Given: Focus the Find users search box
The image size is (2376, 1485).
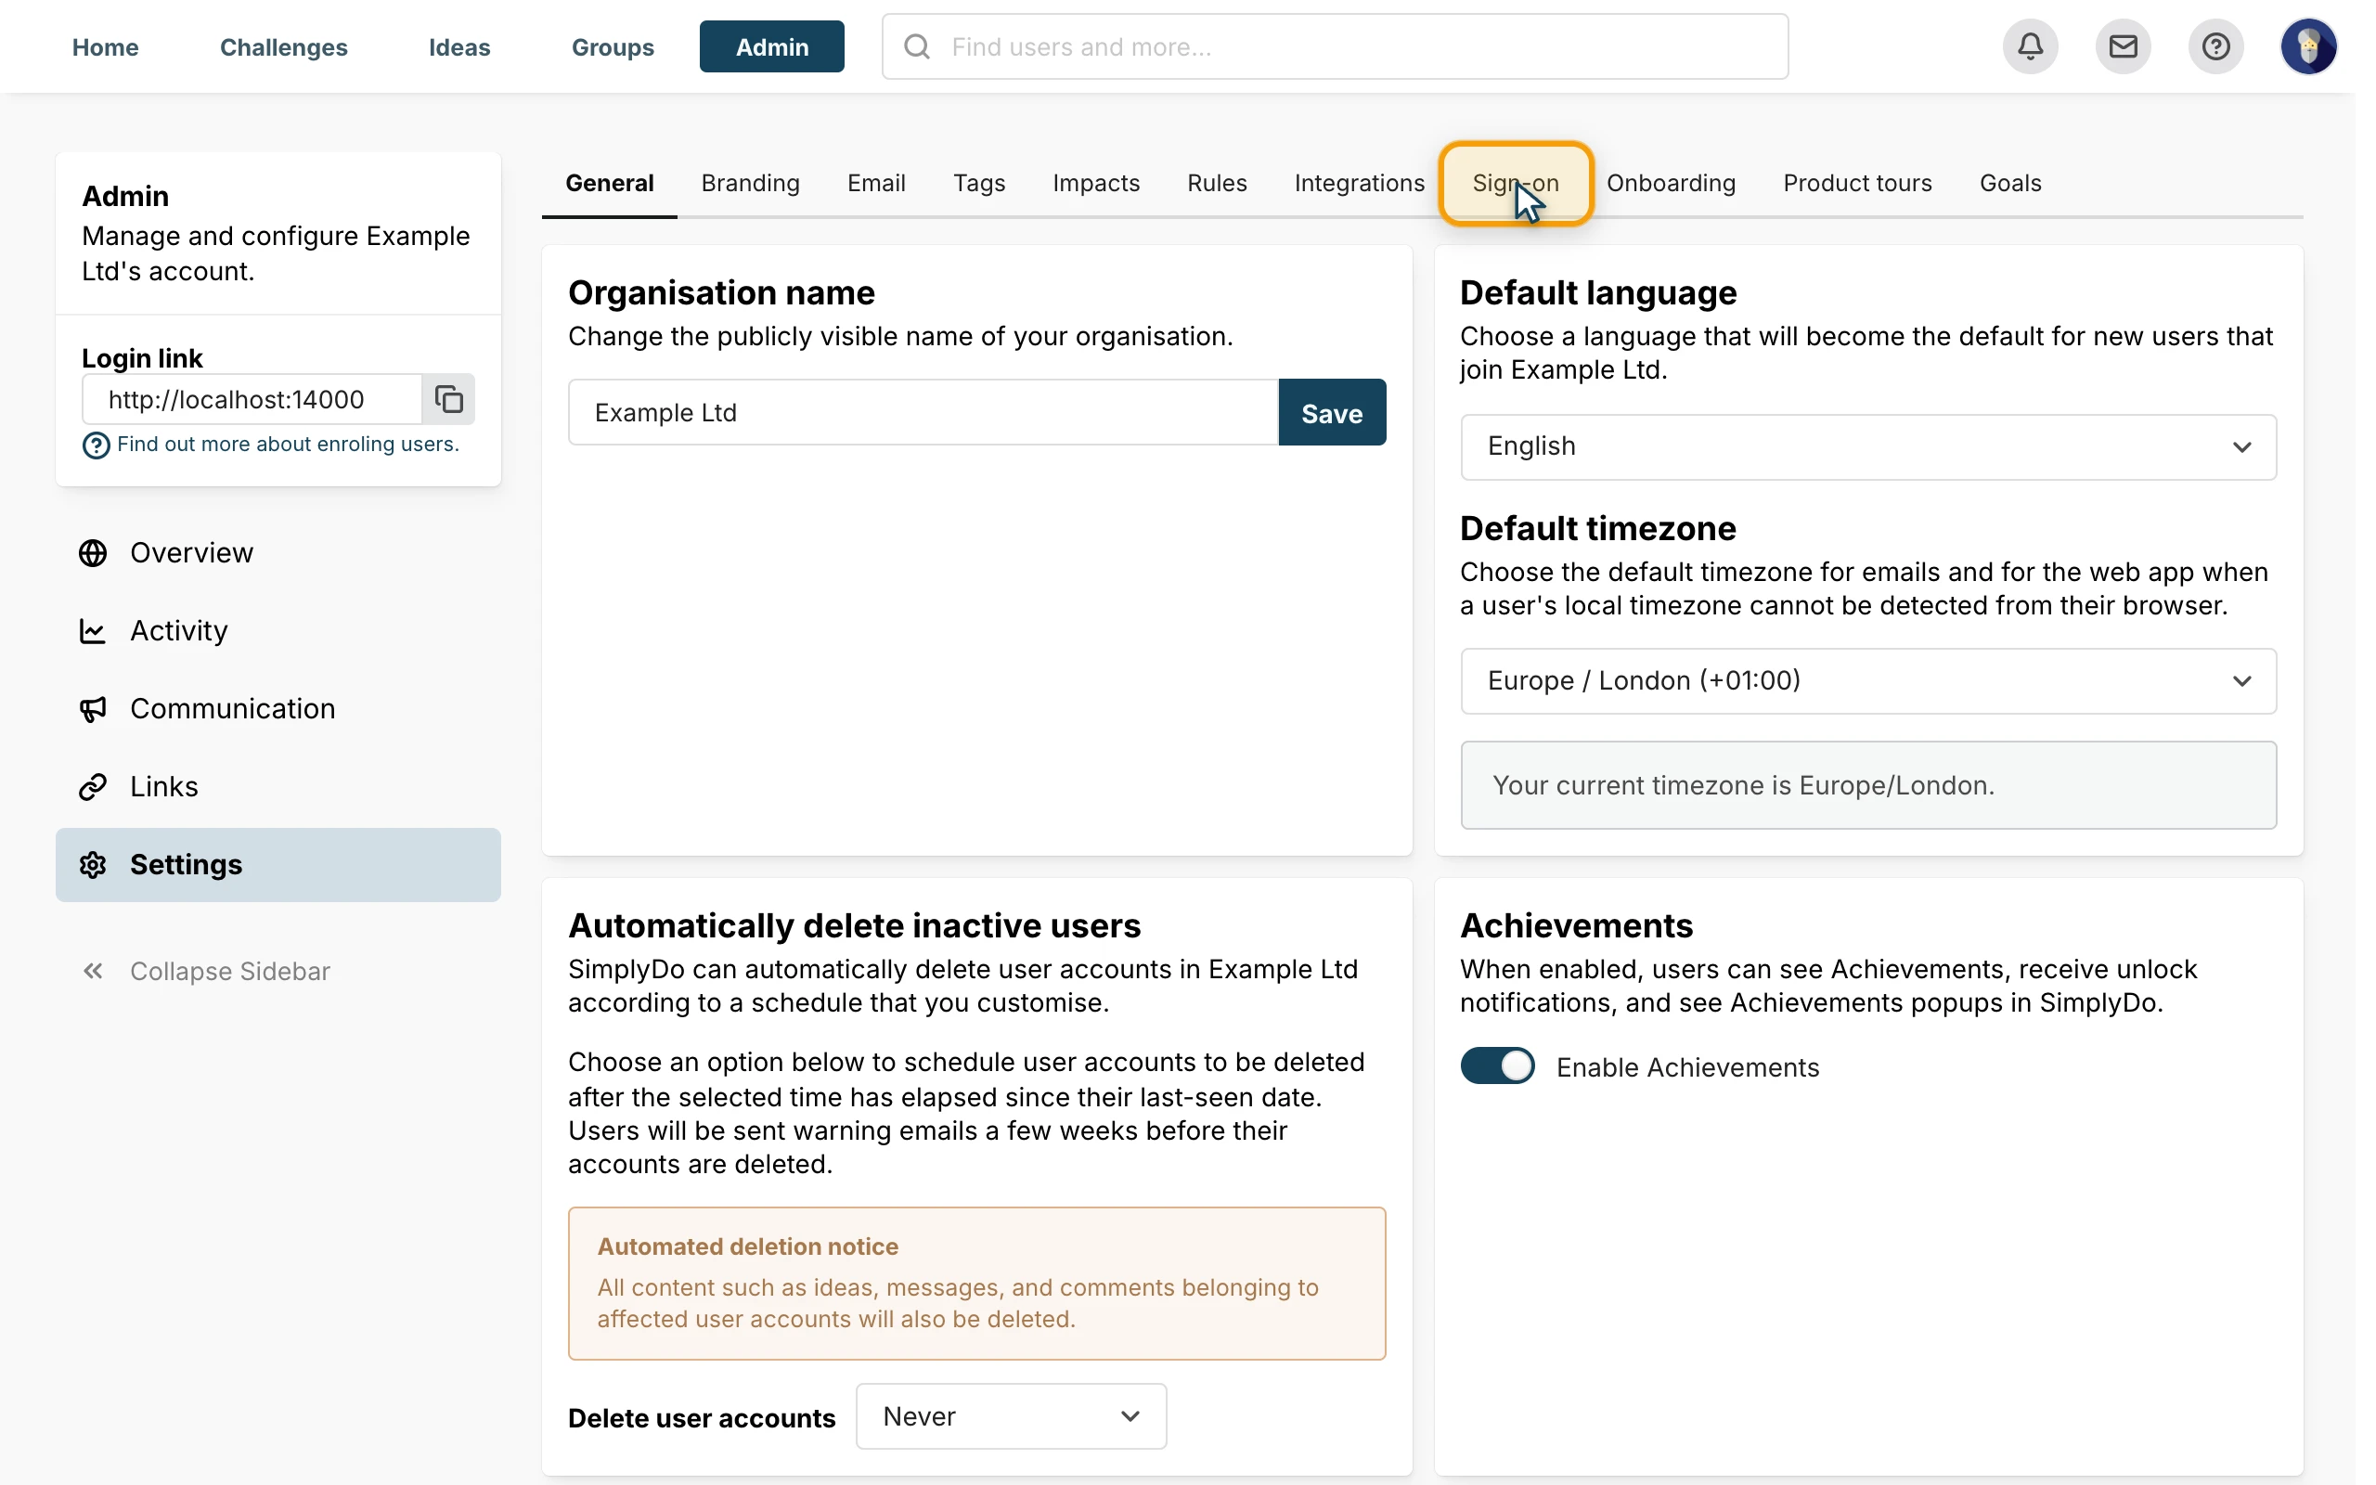Looking at the screenshot, I should pos(1335,46).
